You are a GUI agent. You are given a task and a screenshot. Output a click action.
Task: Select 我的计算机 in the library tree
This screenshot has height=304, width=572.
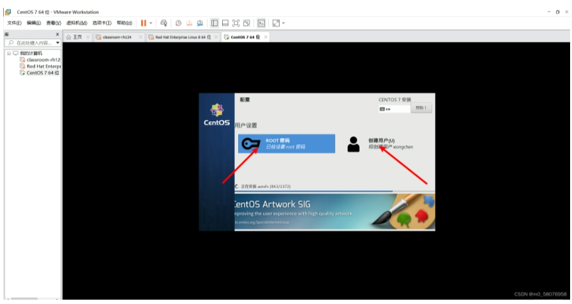(x=31, y=53)
